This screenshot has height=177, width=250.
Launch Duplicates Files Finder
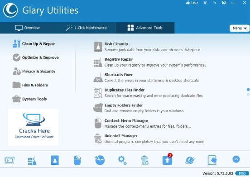[148, 93]
